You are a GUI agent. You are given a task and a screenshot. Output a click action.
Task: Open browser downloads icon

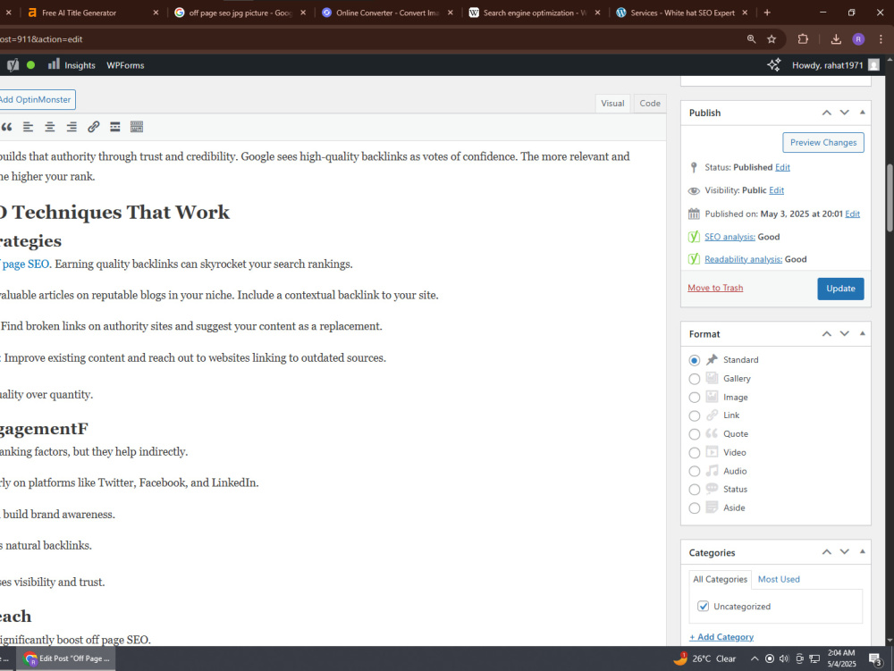(836, 38)
